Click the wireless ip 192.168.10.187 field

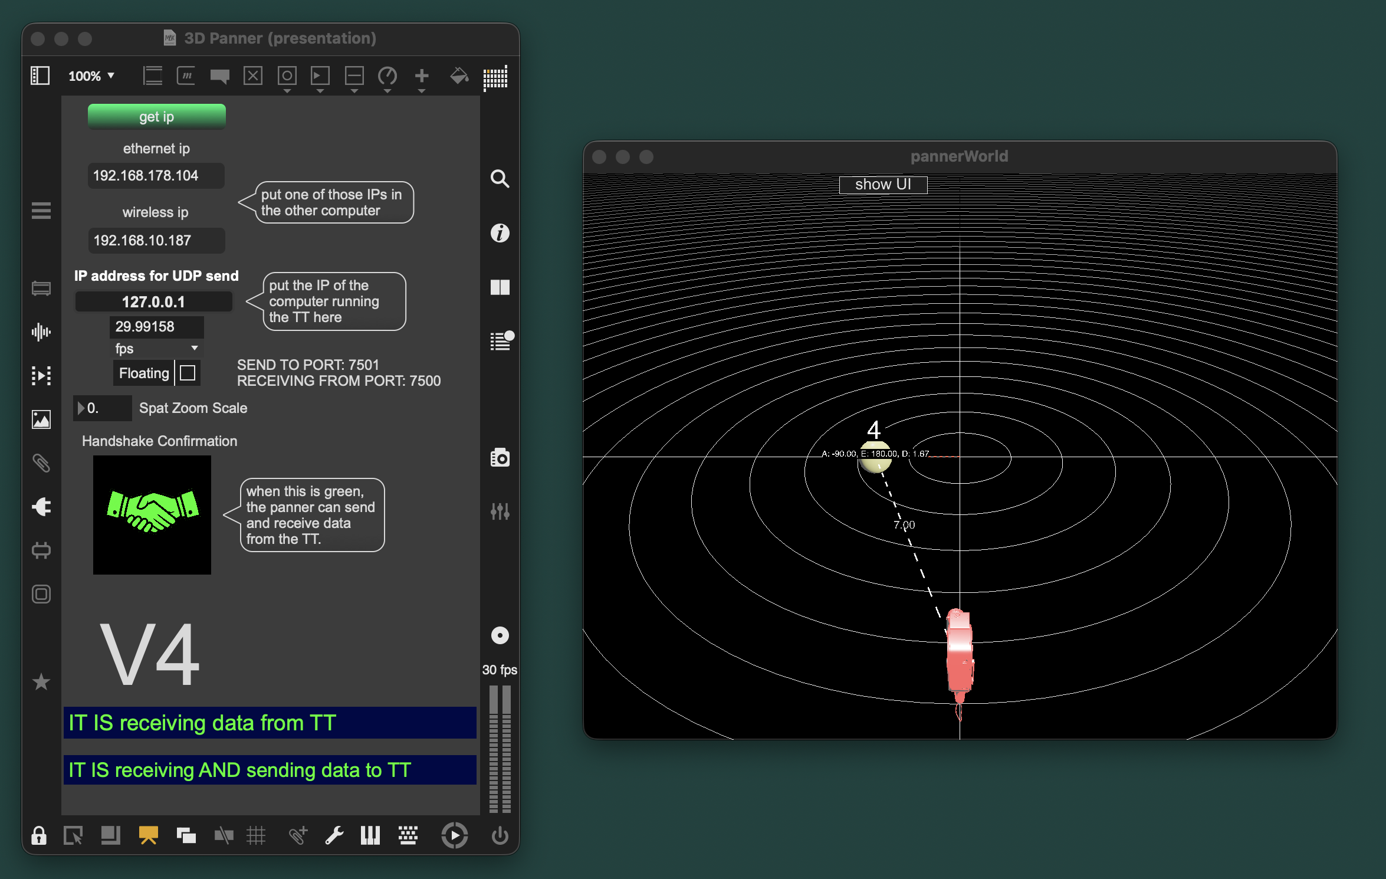pos(156,241)
